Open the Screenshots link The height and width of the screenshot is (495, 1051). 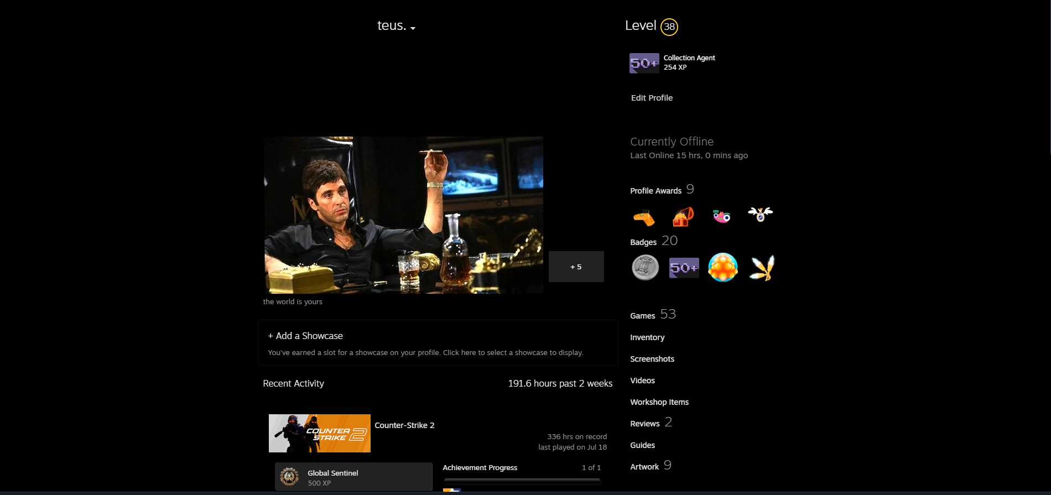click(652, 359)
